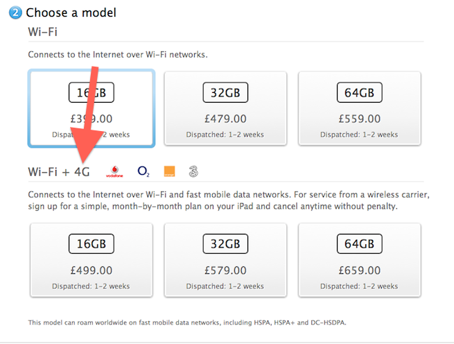The height and width of the screenshot is (344, 454).
Task: Click the £559.00 price text
Action: (359, 119)
